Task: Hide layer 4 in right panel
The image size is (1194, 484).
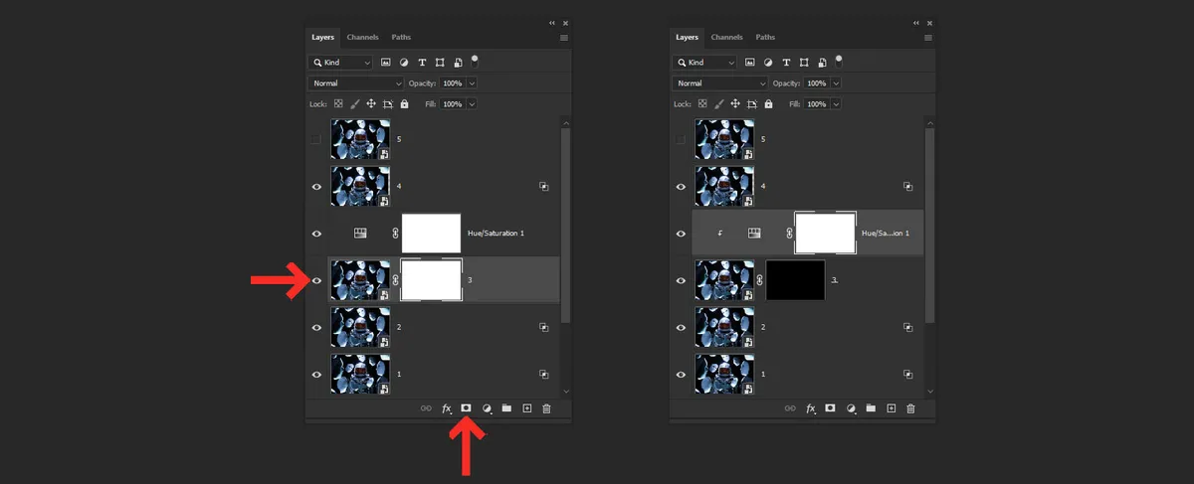Action: point(681,186)
